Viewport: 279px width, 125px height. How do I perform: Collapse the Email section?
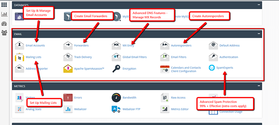[x=259, y=34]
